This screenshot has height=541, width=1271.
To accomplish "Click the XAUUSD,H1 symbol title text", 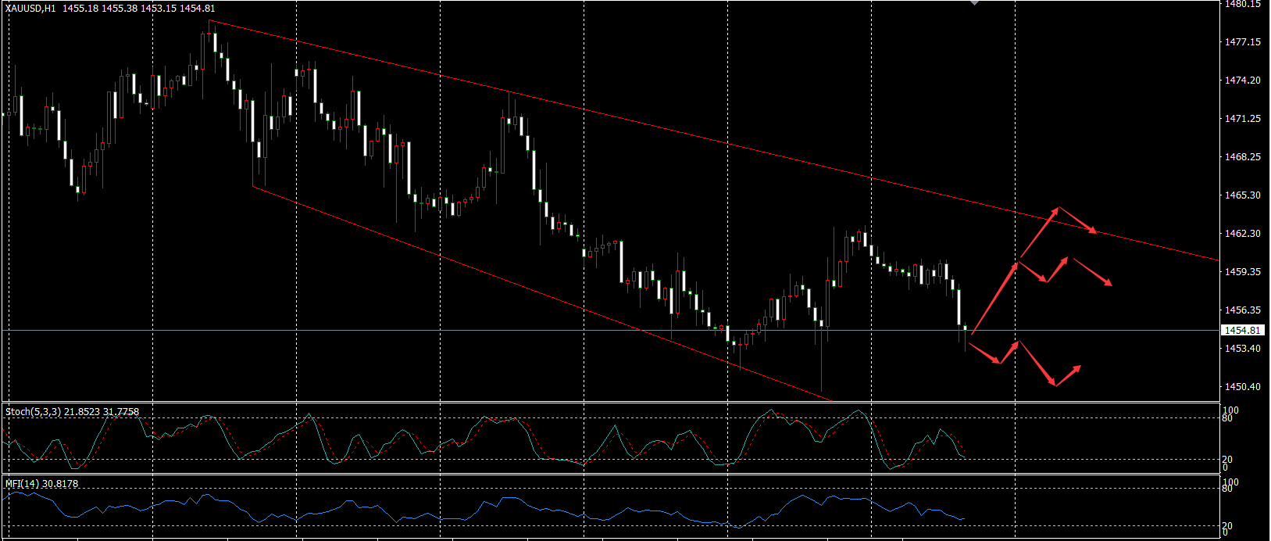I will [30, 9].
